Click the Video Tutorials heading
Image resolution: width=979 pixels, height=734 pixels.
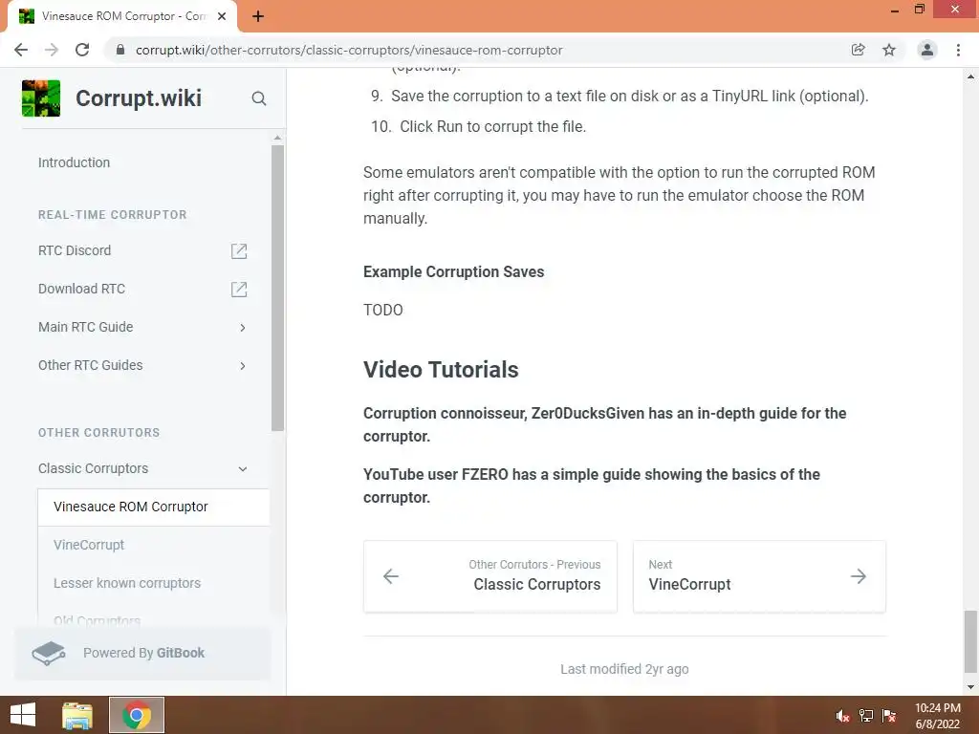[441, 370]
